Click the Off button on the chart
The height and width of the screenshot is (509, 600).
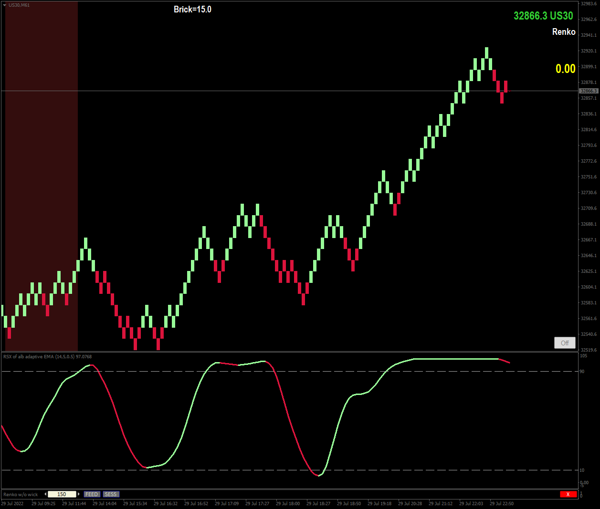(565, 343)
